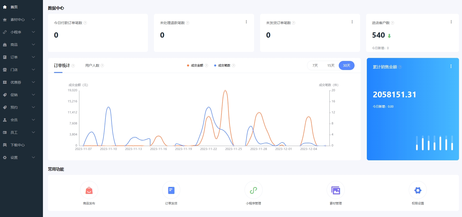Click three-dot menu on 进店客户数 card

tap(451, 22)
